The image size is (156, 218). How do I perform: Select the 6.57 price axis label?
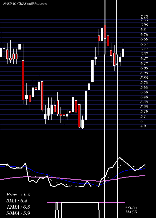144,44
